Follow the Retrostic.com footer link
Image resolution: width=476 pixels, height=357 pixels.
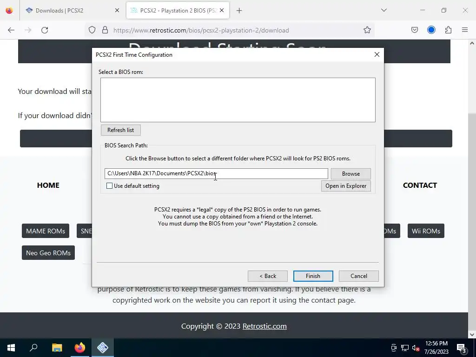[264, 326]
